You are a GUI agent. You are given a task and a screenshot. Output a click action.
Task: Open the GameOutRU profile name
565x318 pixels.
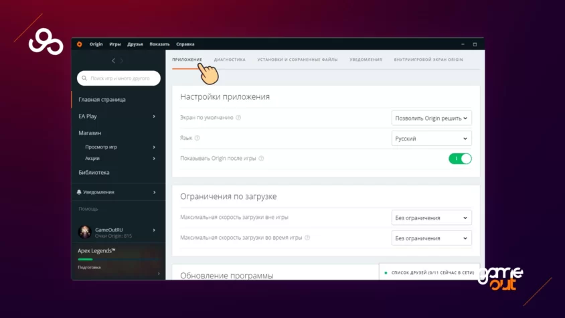coord(109,230)
